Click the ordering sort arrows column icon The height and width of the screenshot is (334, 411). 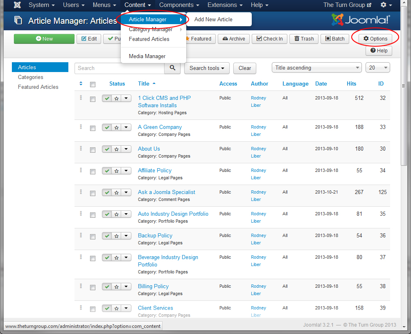click(81, 83)
